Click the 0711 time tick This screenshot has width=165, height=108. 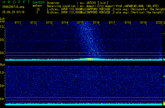pos(18,23)
